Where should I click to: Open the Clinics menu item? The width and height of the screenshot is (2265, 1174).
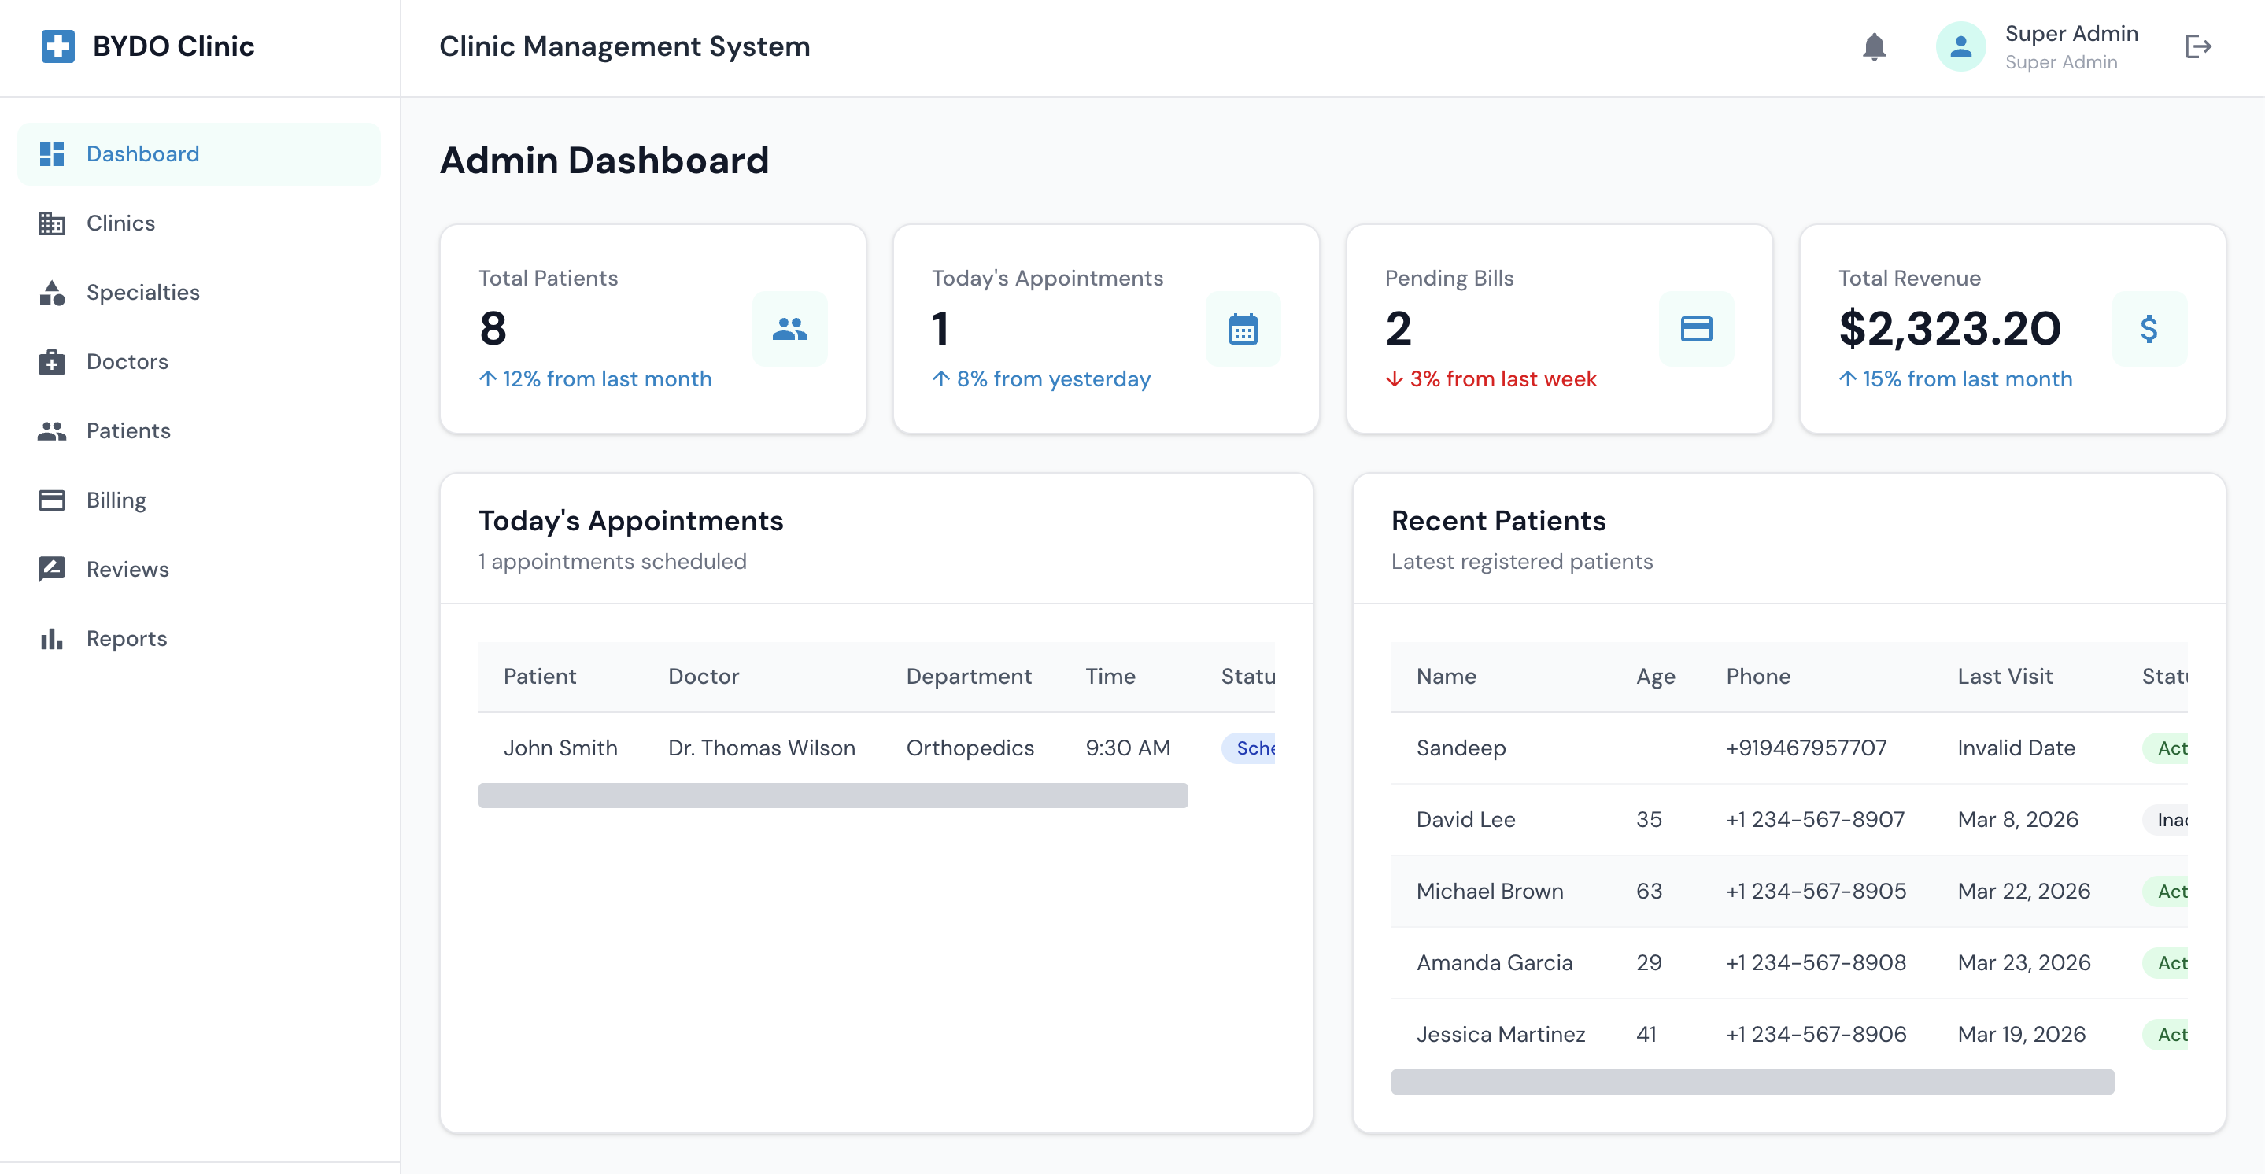(198, 223)
